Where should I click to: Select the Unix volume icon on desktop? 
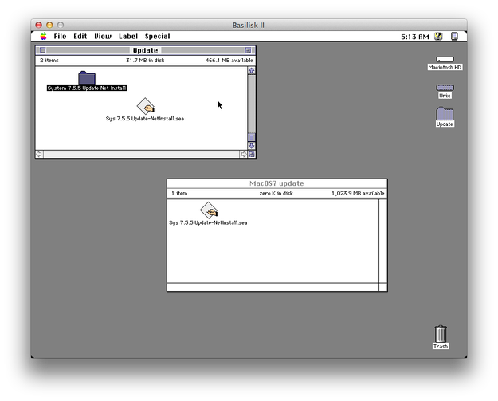pyautogui.click(x=445, y=88)
